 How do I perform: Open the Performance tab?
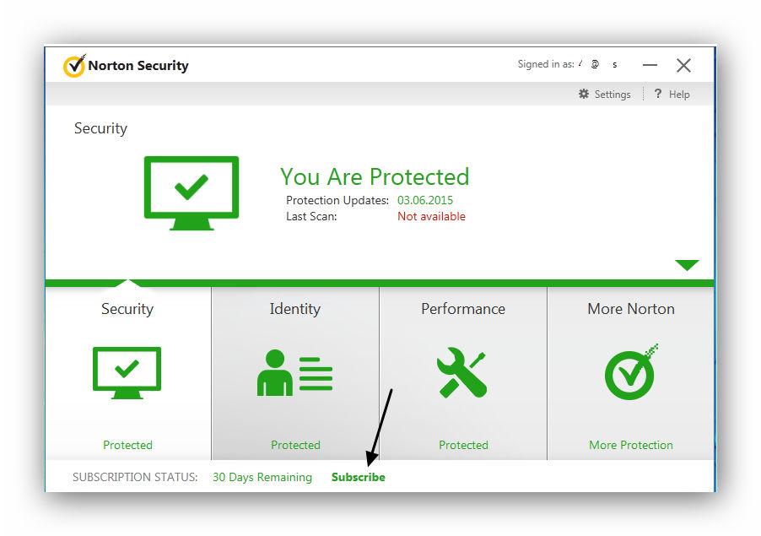[463, 309]
